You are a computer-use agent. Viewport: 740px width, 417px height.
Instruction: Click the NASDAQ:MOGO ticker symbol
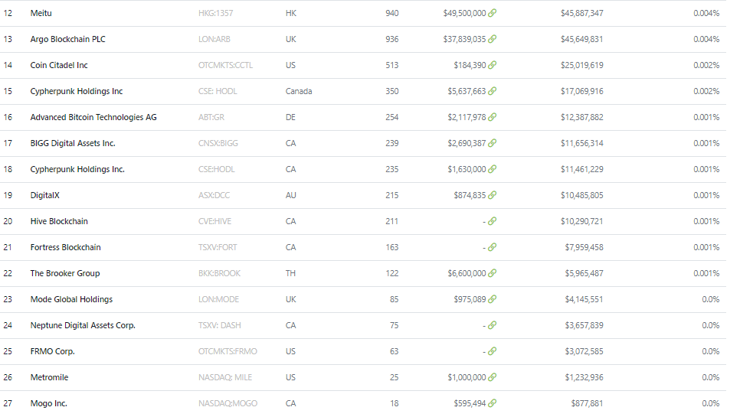pyautogui.click(x=228, y=403)
